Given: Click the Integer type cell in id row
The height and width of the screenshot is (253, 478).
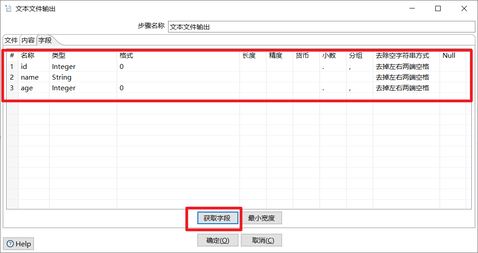Looking at the screenshot, I should pyautogui.click(x=83, y=66).
